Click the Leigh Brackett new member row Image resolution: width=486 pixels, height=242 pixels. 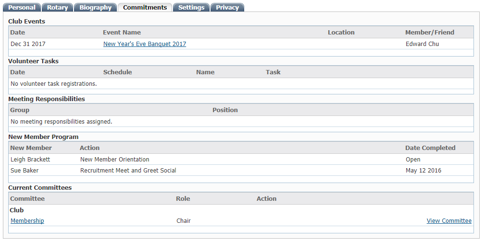pos(30,160)
